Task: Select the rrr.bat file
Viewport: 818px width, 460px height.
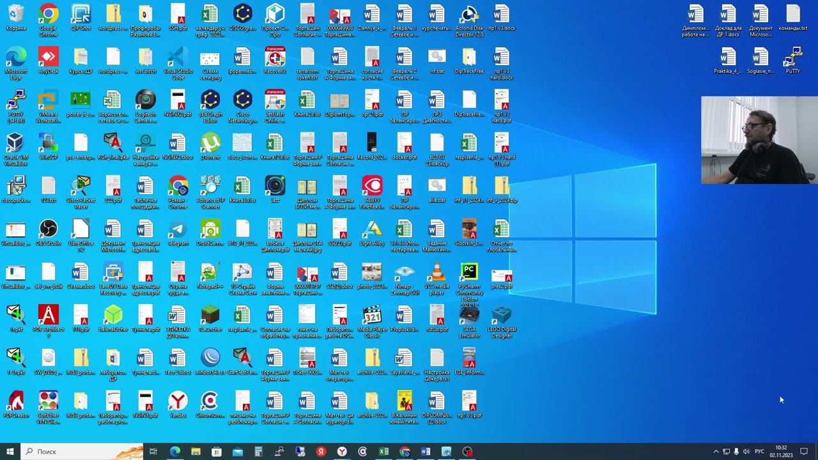Action: click(437, 61)
